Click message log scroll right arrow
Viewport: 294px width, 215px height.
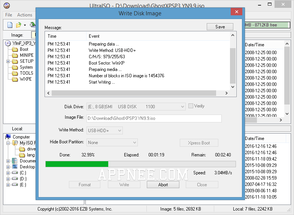(227, 93)
